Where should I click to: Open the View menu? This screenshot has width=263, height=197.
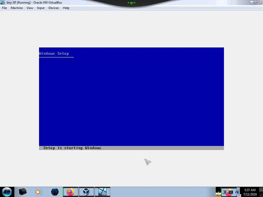click(30, 8)
